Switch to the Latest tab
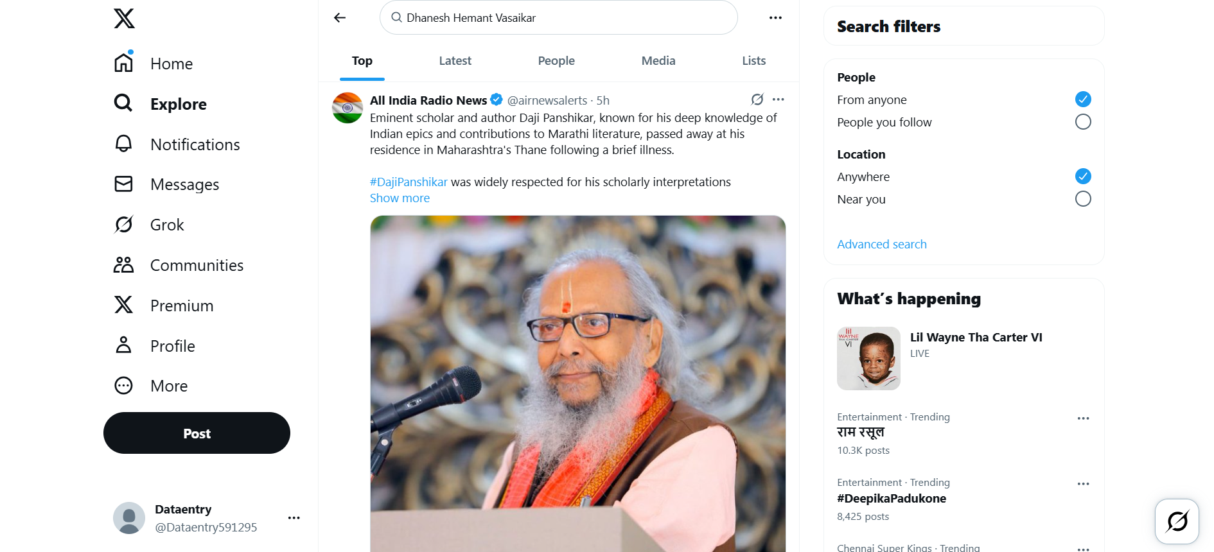 tap(455, 61)
